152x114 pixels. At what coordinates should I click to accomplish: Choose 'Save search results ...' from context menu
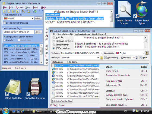coord(125,105)
